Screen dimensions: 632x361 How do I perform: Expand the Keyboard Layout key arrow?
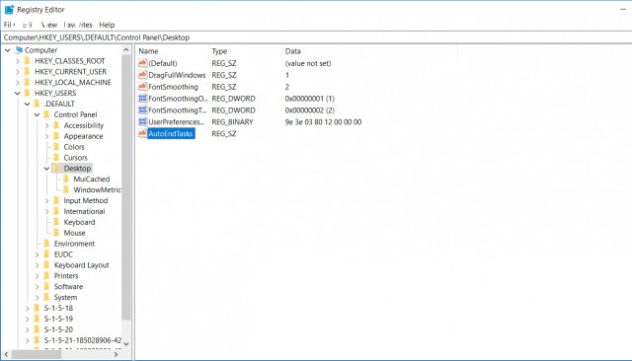pyautogui.click(x=37, y=265)
